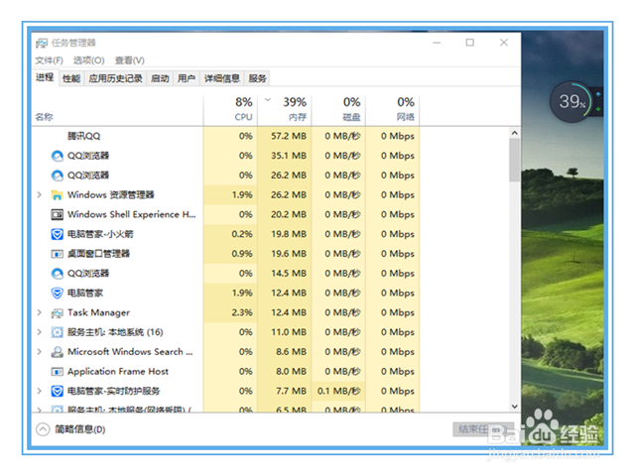This screenshot has width=635, height=476.
Task: Select the 腾讯QQ process row
Action: (x=225, y=136)
